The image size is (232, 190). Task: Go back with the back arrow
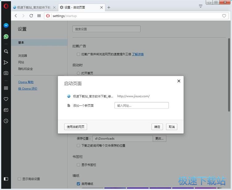[16, 16]
